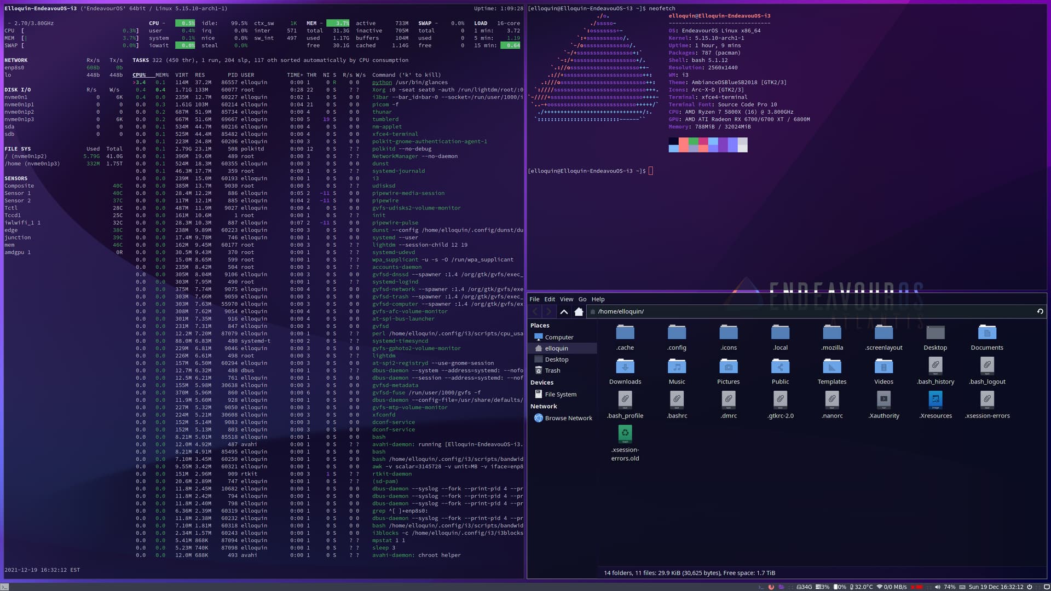Image resolution: width=1051 pixels, height=591 pixels.
Task: Select the .bashrc file
Action: click(x=677, y=405)
